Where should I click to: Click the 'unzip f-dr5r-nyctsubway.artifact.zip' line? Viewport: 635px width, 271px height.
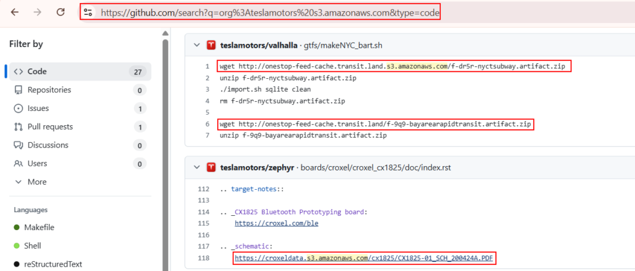pyautogui.click(x=288, y=78)
